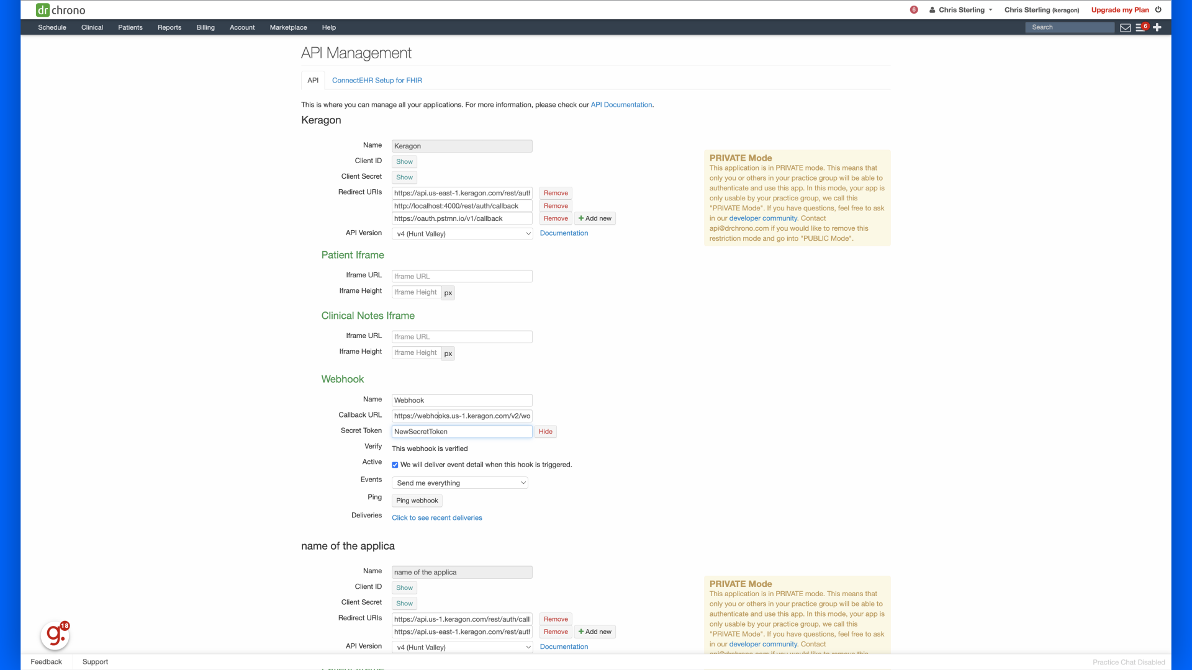Click the drchrono logo
This screenshot has height=670, width=1192.
(60, 10)
